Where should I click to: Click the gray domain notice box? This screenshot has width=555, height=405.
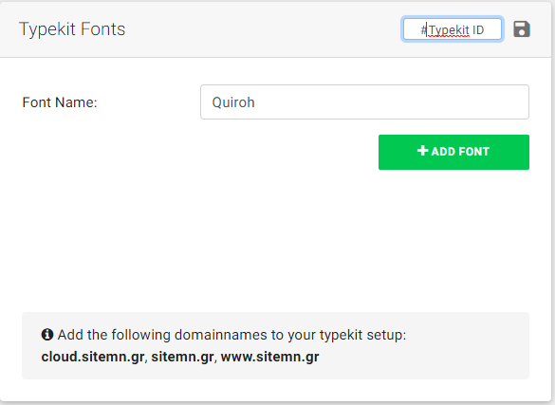click(275, 345)
